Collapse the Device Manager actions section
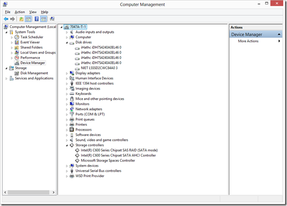287x206 pixels. 279,34
